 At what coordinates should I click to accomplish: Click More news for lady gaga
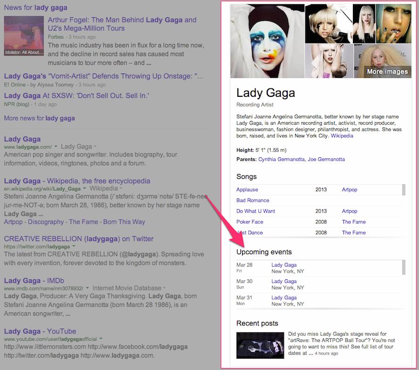39,118
